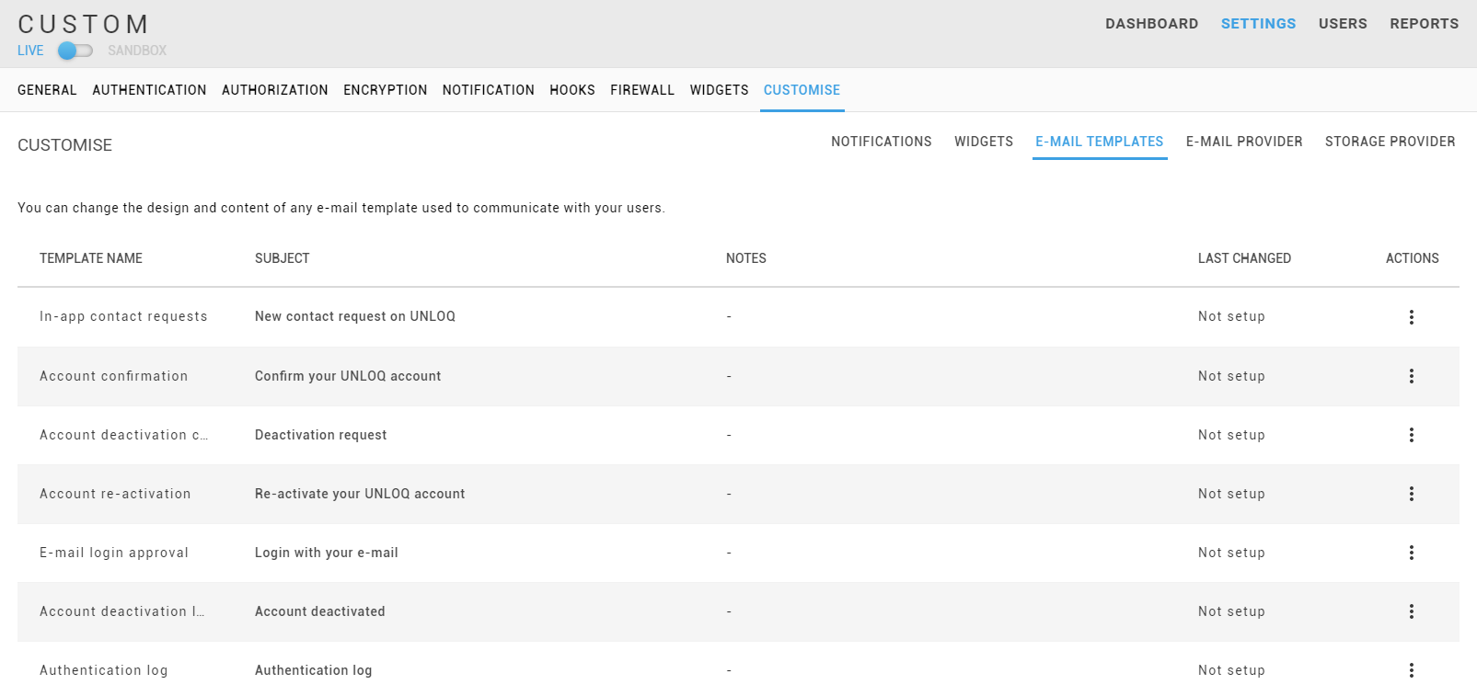Open actions menu for In-app contact requests
Image resolution: width=1477 pixels, height=696 pixels.
[1411, 317]
